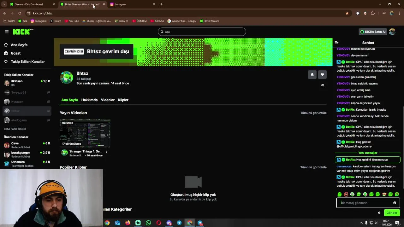The image size is (404, 227).
Task: Click the share icon below the follow button
Action: coord(322,85)
